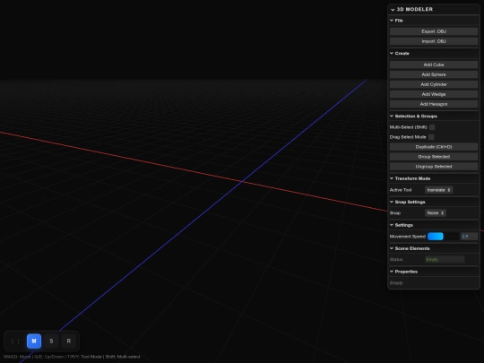The height and width of the screenshot is (363, 484).
Task: Enable the Multi-Select (Shift) checkbox
Action: [x=432, y=127]
